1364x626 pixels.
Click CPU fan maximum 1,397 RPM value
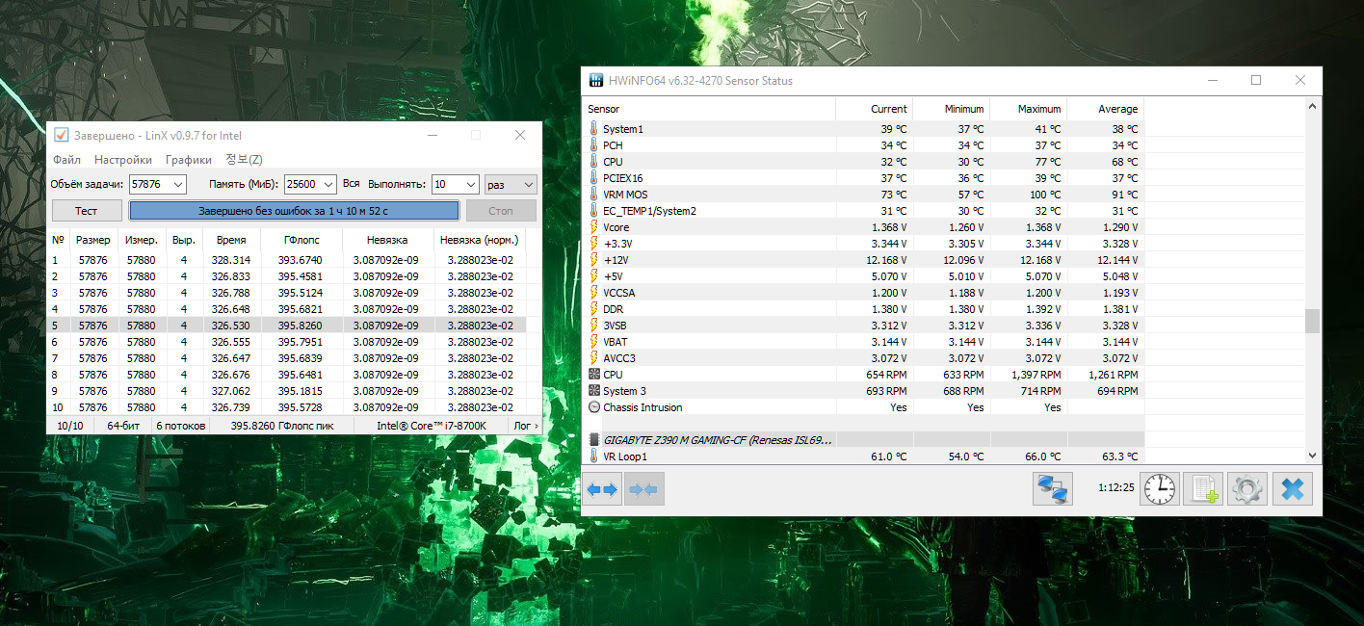[x=1036, y=375]
